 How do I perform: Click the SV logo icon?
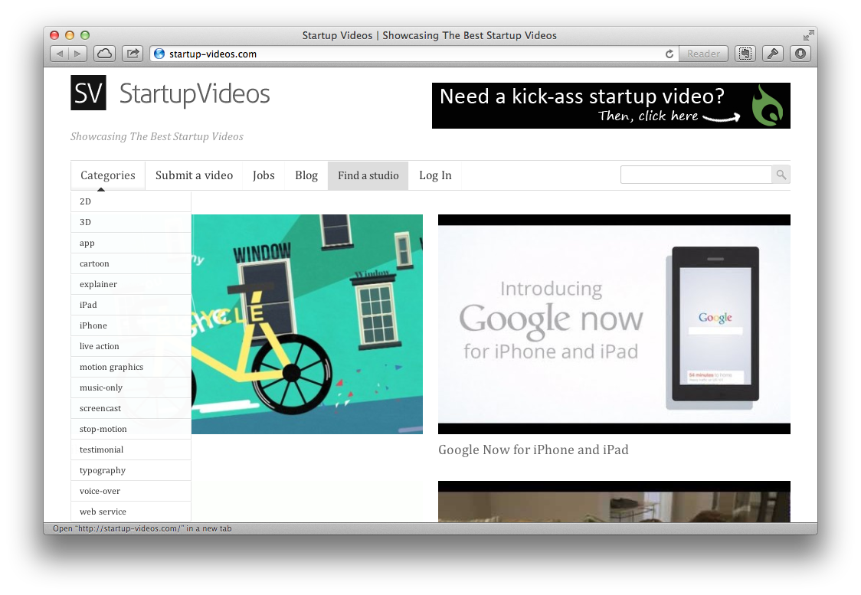pos(88,93)
